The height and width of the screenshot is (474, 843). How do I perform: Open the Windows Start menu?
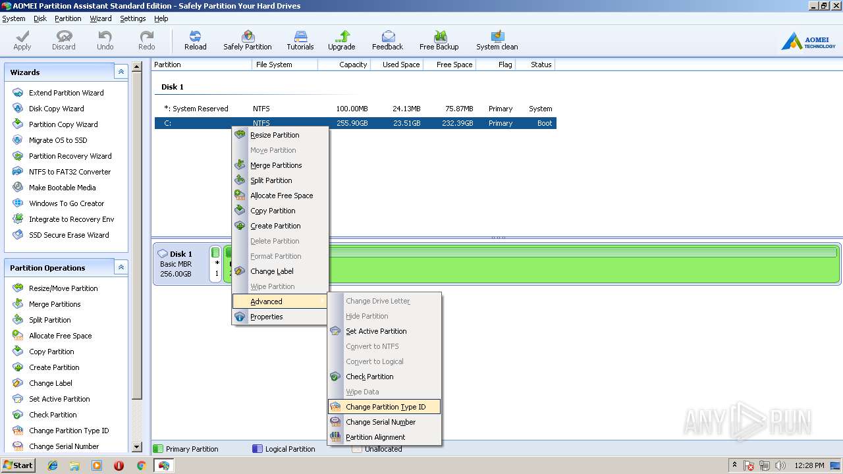[x=18, y=465]
